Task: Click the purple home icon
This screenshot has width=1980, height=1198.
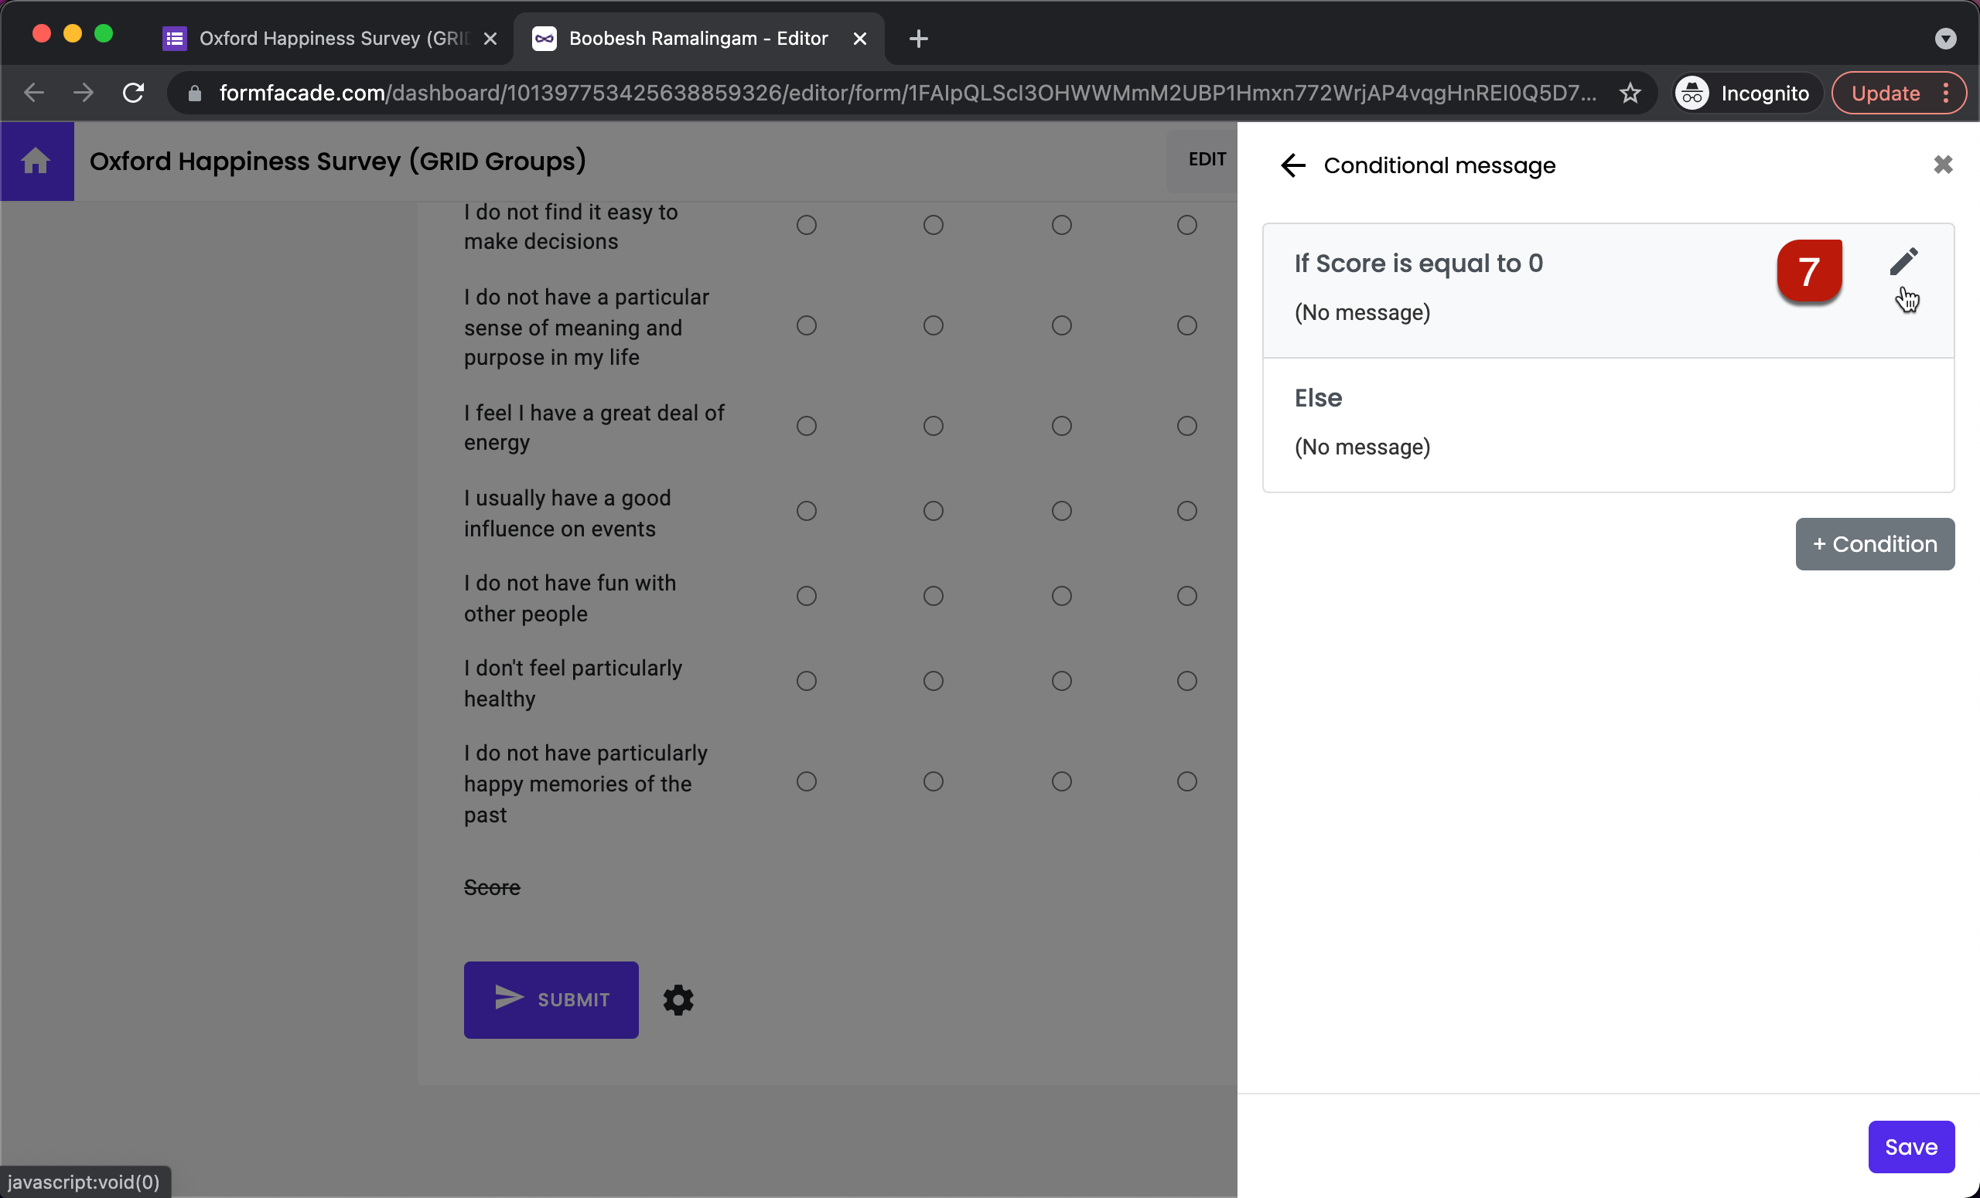Action: 37,161
